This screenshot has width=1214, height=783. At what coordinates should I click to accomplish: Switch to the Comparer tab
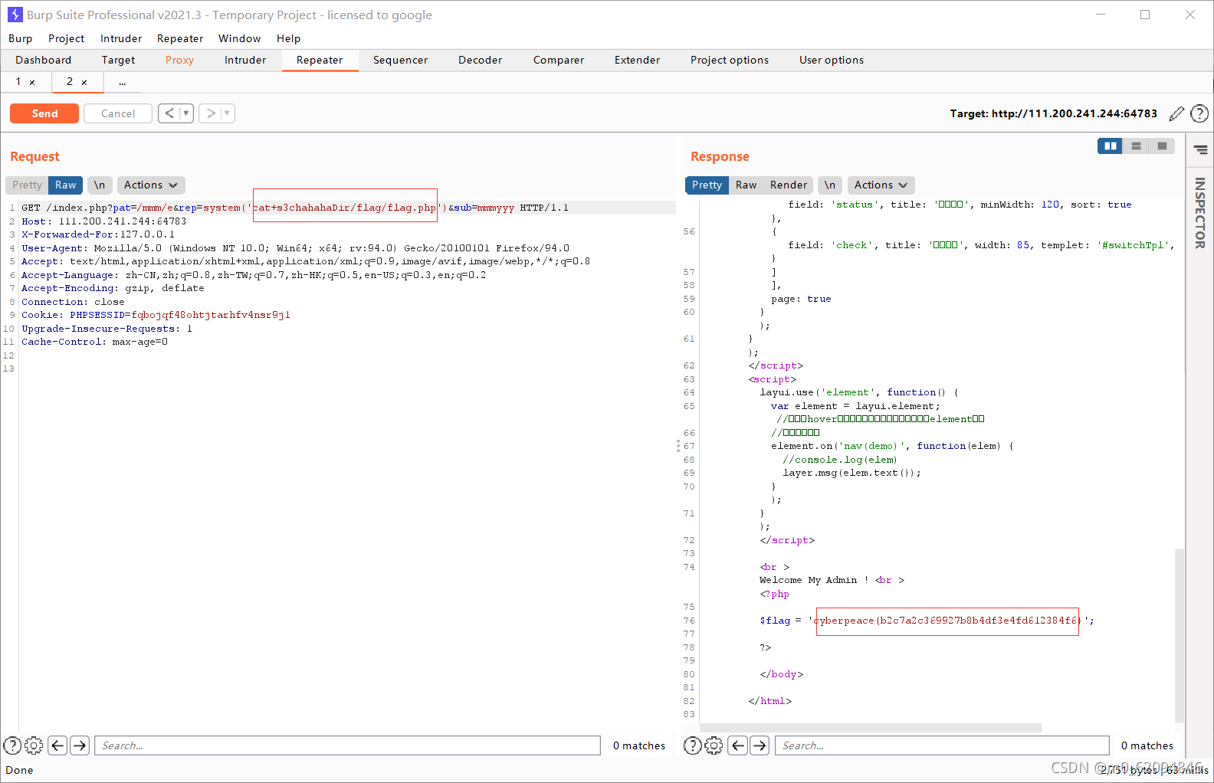[559, 60]
